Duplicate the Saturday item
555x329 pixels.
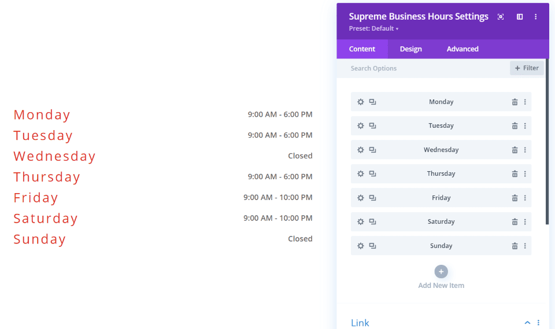[373, 222]
